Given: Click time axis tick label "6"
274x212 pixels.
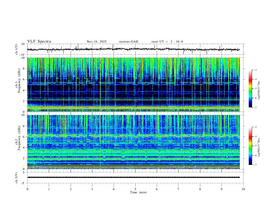Looking at the screenshot, I should point(157,189).
